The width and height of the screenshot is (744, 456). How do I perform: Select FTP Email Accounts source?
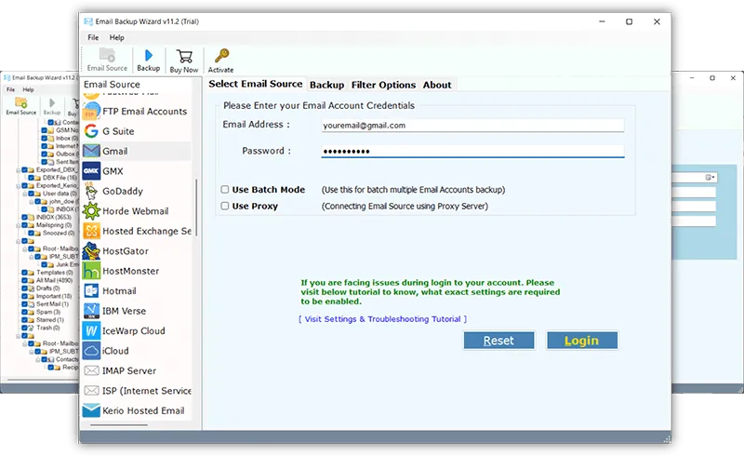[x=136, y=111]
